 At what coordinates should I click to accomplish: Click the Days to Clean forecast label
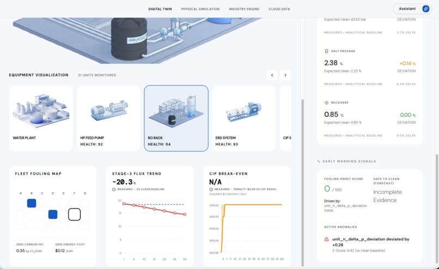coord(386,181)
